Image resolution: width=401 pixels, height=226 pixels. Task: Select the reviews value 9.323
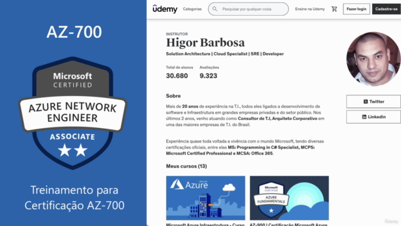pyautogui.click(x=208, y=76)
